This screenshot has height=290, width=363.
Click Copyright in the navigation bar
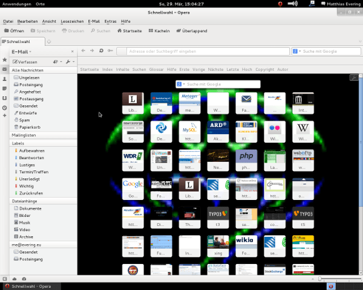tap(264, 69)
